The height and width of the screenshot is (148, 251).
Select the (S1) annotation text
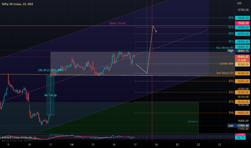point(231,81)
